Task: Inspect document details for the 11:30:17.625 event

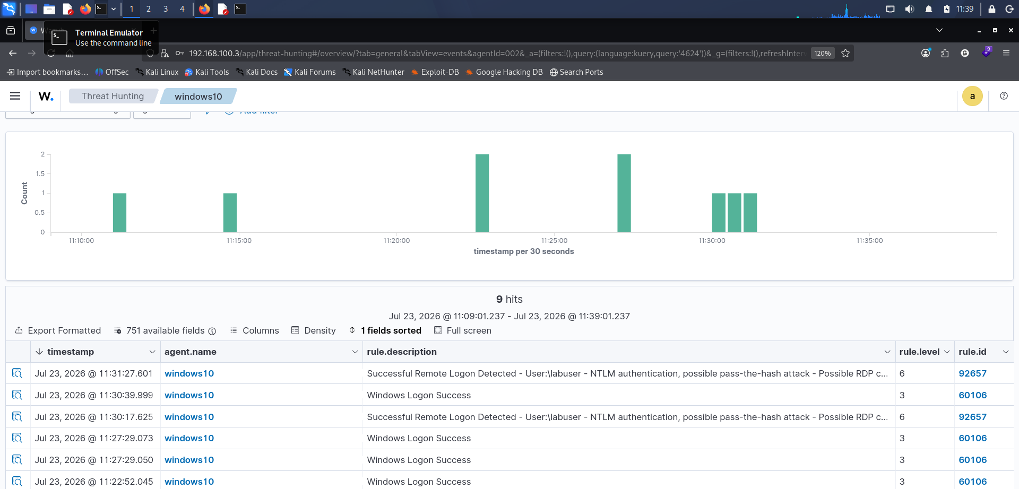Action: (x=17, y=417)
